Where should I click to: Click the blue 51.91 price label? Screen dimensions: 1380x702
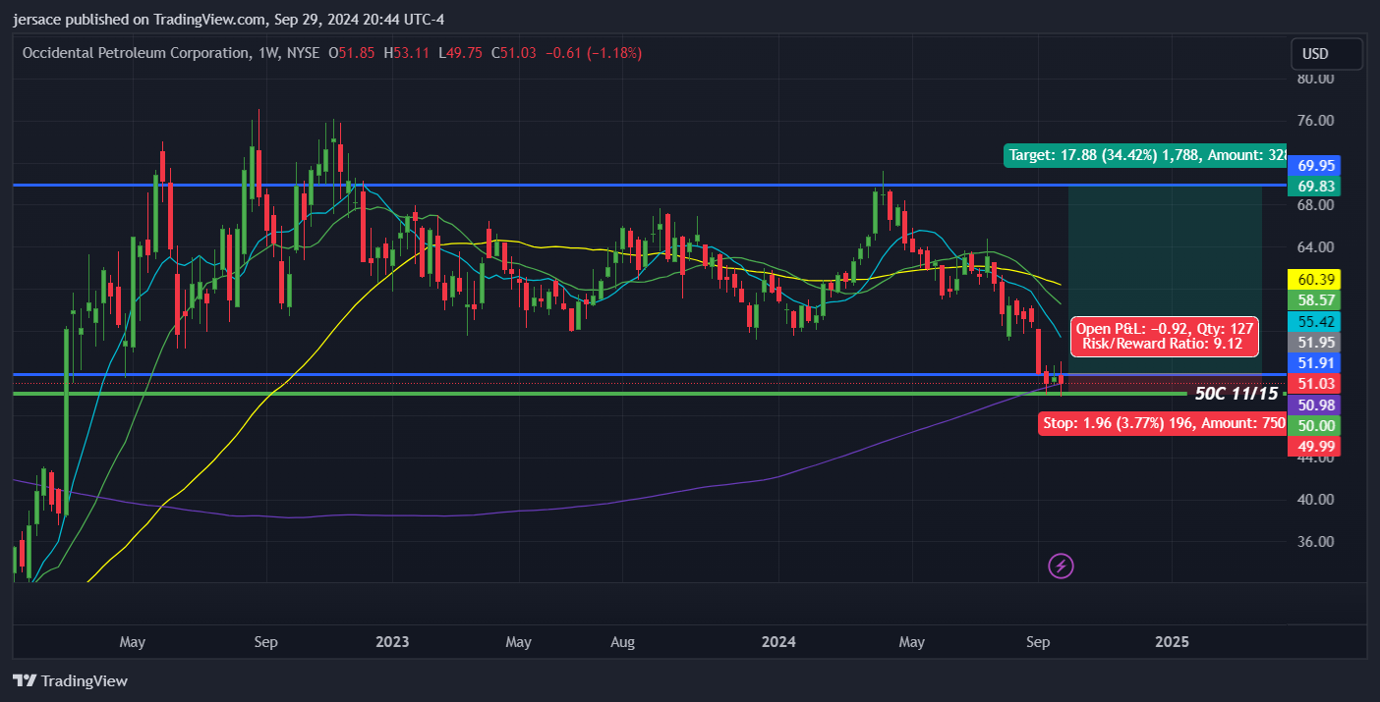point(1315,362)
